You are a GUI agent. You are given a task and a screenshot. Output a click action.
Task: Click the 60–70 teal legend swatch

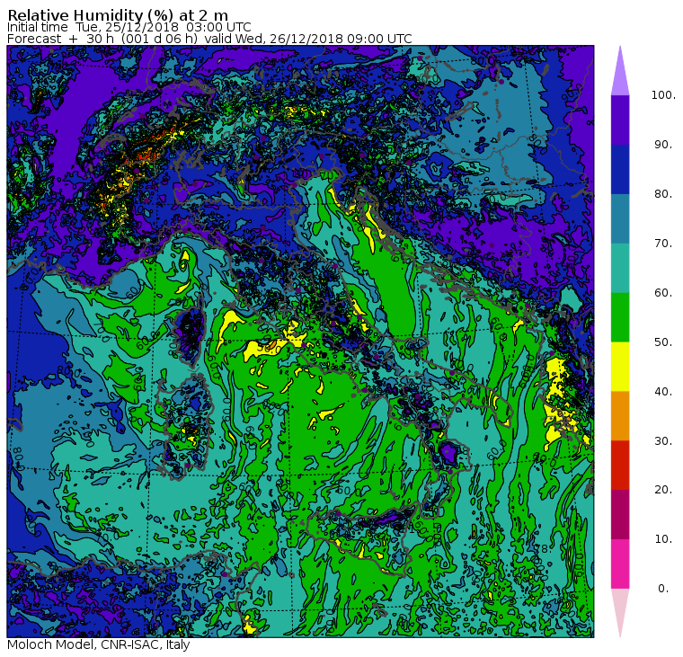(x=620, y=268)
